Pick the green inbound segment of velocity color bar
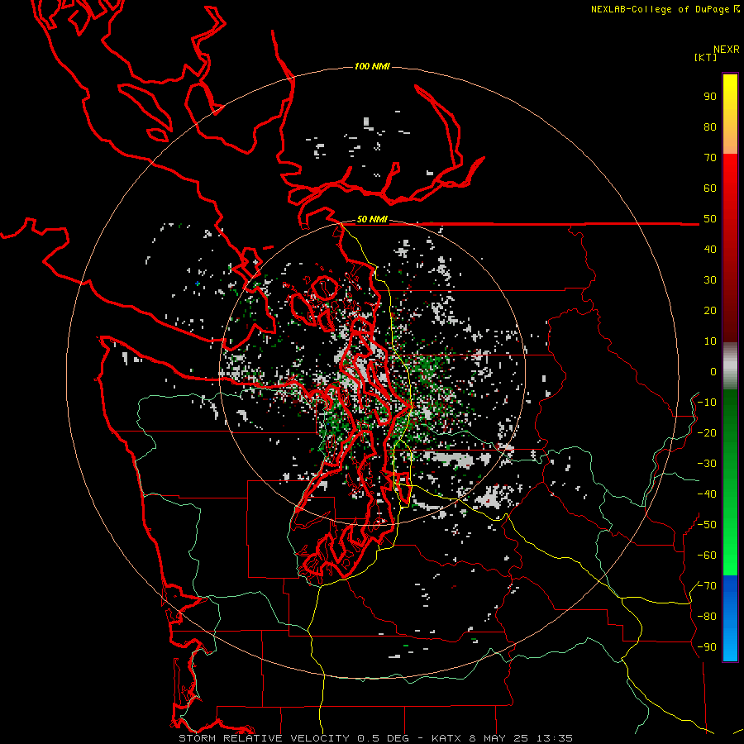This screenshot has width=744, height=744. (x=730, y=482)
